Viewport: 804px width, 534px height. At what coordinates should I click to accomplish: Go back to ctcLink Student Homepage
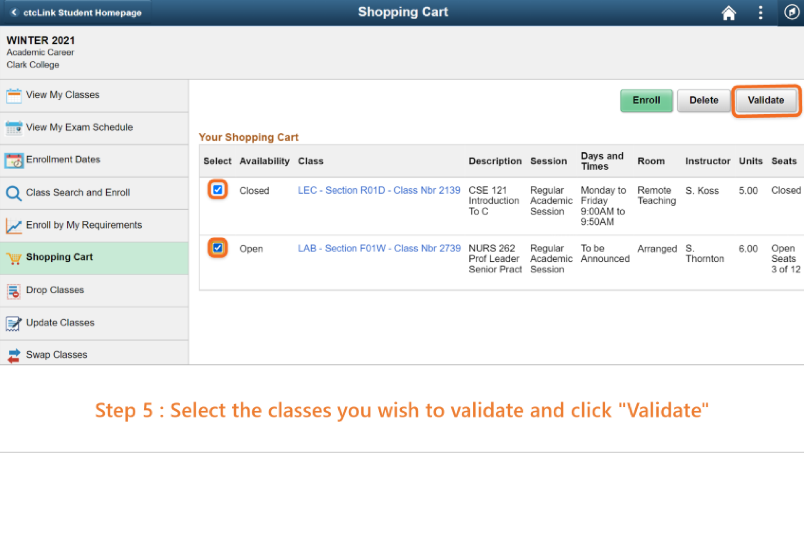[76, 12]
